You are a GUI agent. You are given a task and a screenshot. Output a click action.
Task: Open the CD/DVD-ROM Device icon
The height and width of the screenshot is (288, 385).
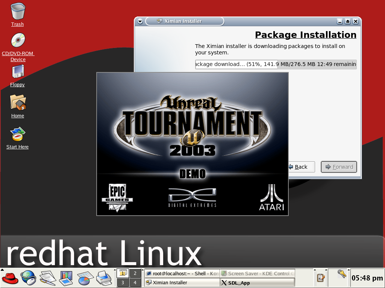point(18,40)
